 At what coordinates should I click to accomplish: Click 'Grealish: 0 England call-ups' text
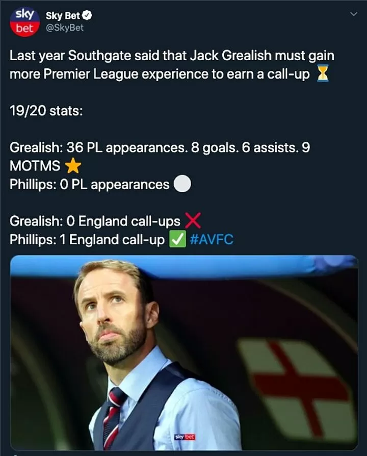pyautogui.click(x=95, y=221)
